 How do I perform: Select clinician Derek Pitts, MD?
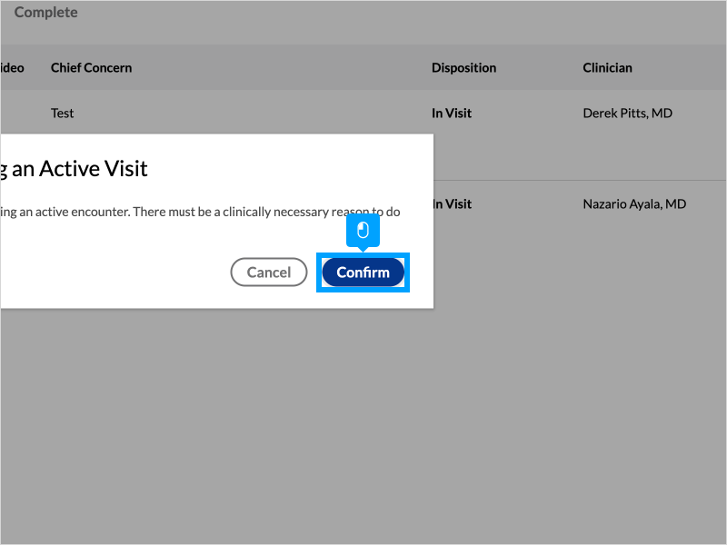[627, 114]
